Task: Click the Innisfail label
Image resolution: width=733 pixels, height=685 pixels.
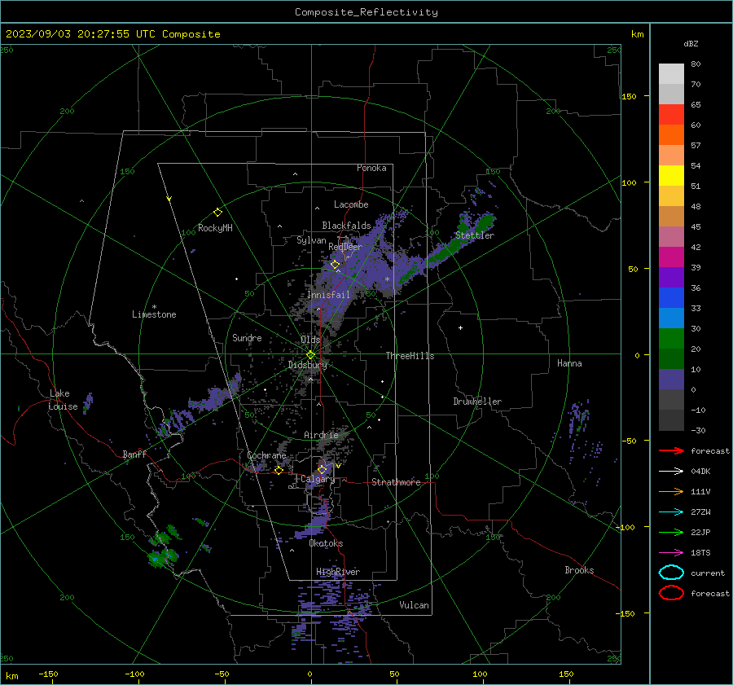Action: tap(328, 295)
